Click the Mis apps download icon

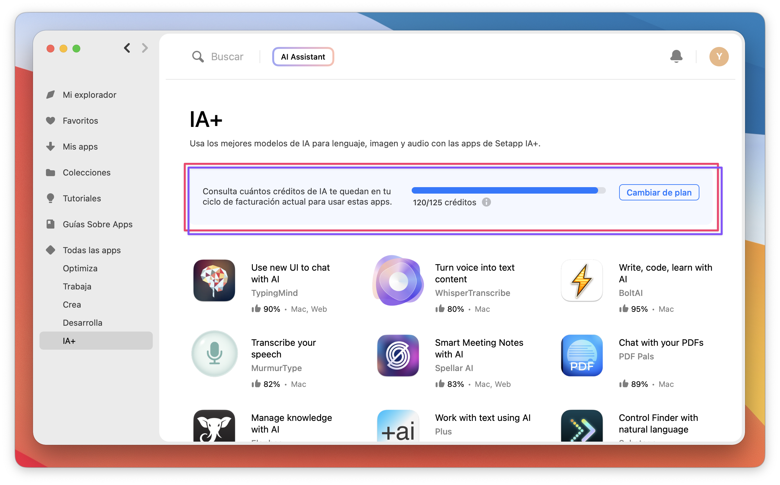(x=50, y=146)
